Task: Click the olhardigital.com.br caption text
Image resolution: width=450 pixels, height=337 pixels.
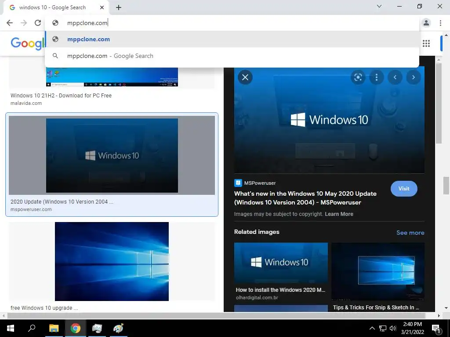Action: [257, 298]
